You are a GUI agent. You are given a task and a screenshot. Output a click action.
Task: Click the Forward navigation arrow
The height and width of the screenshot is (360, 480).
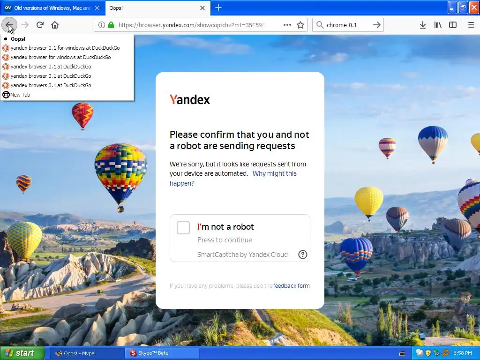(25, 25)
